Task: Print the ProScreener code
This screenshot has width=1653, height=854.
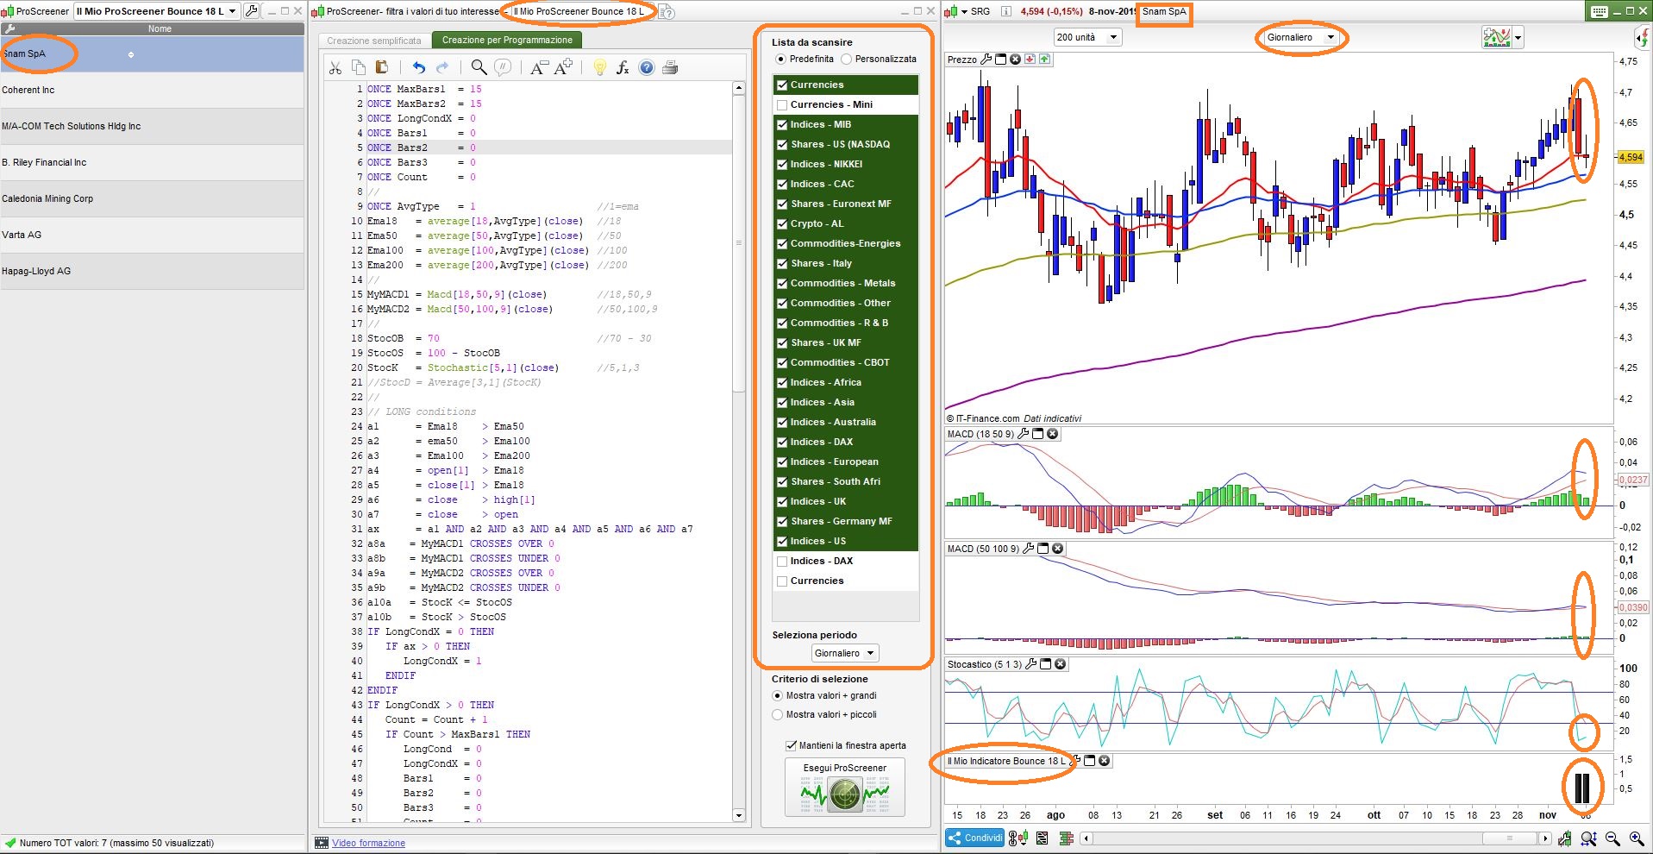Action: [x=670, y=68]
